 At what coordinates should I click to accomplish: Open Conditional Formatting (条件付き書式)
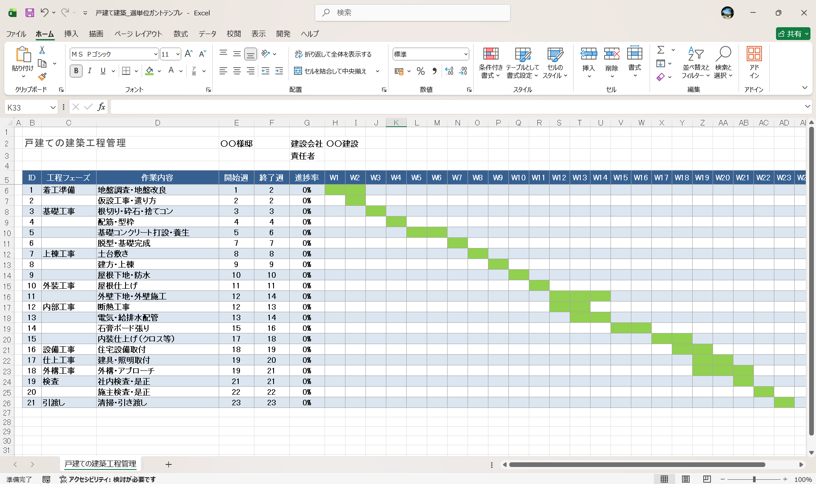point(491,63)
